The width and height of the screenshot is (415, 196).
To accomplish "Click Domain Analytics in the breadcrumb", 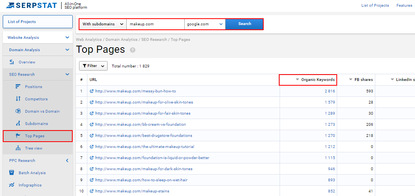I will (122, 40).
